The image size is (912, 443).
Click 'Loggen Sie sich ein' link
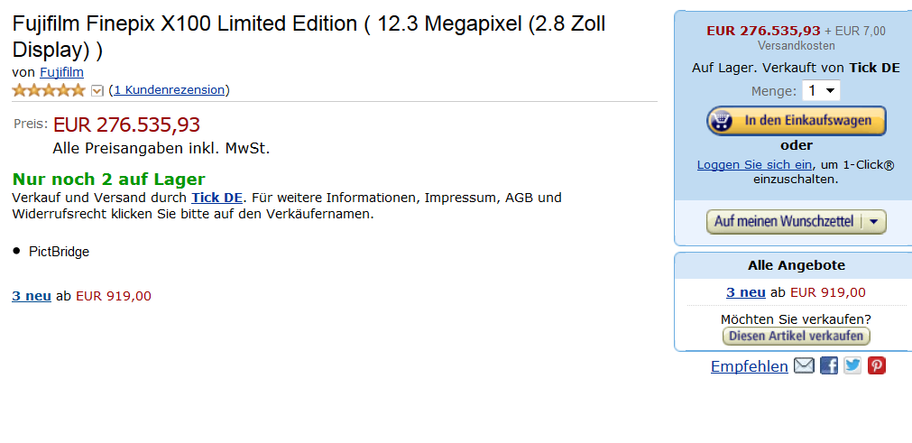tap(754, 165)
